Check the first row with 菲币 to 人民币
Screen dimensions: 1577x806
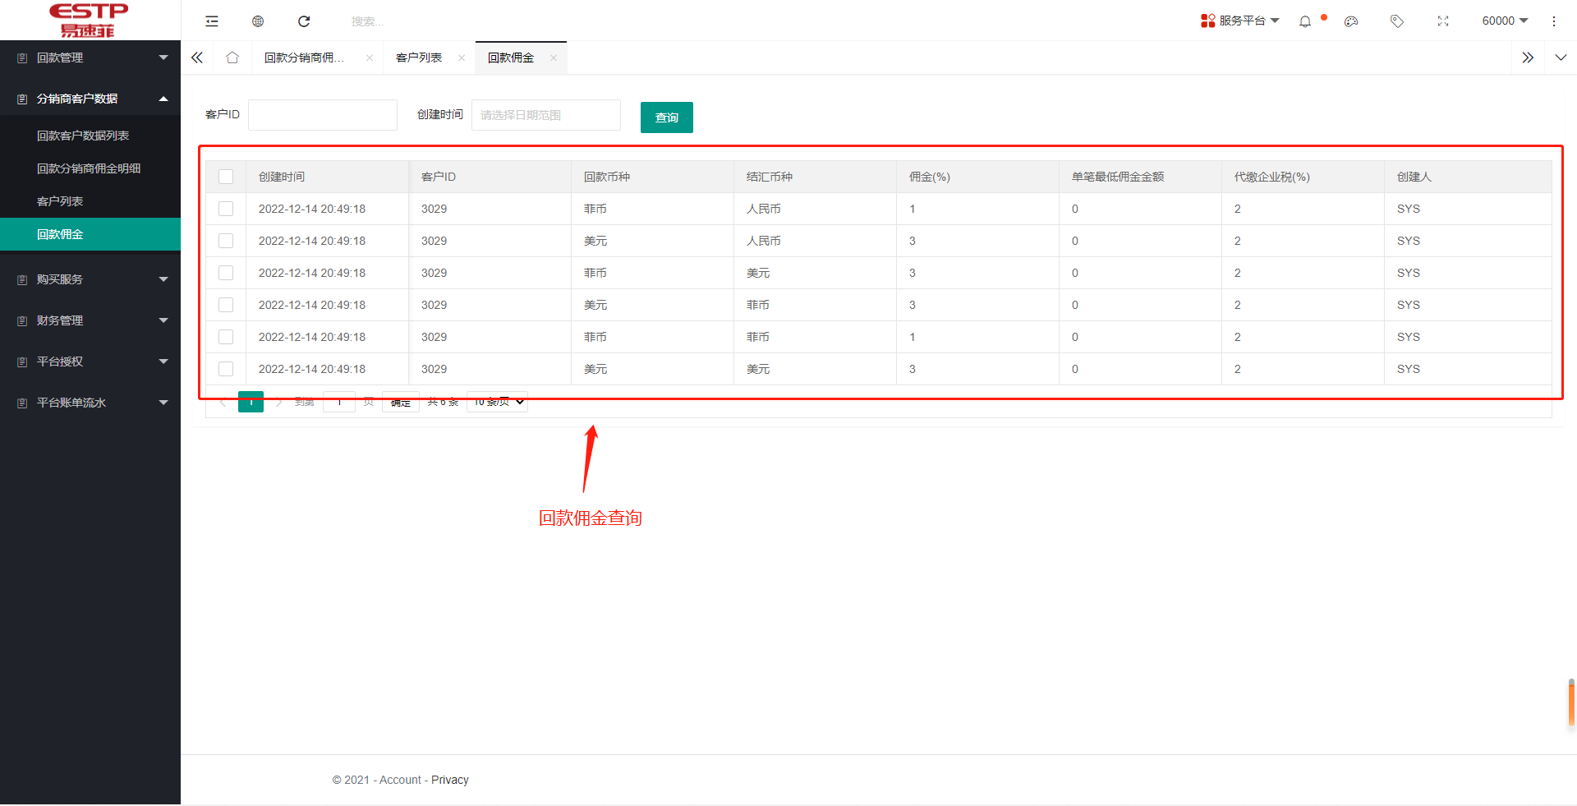pos(226,209)
